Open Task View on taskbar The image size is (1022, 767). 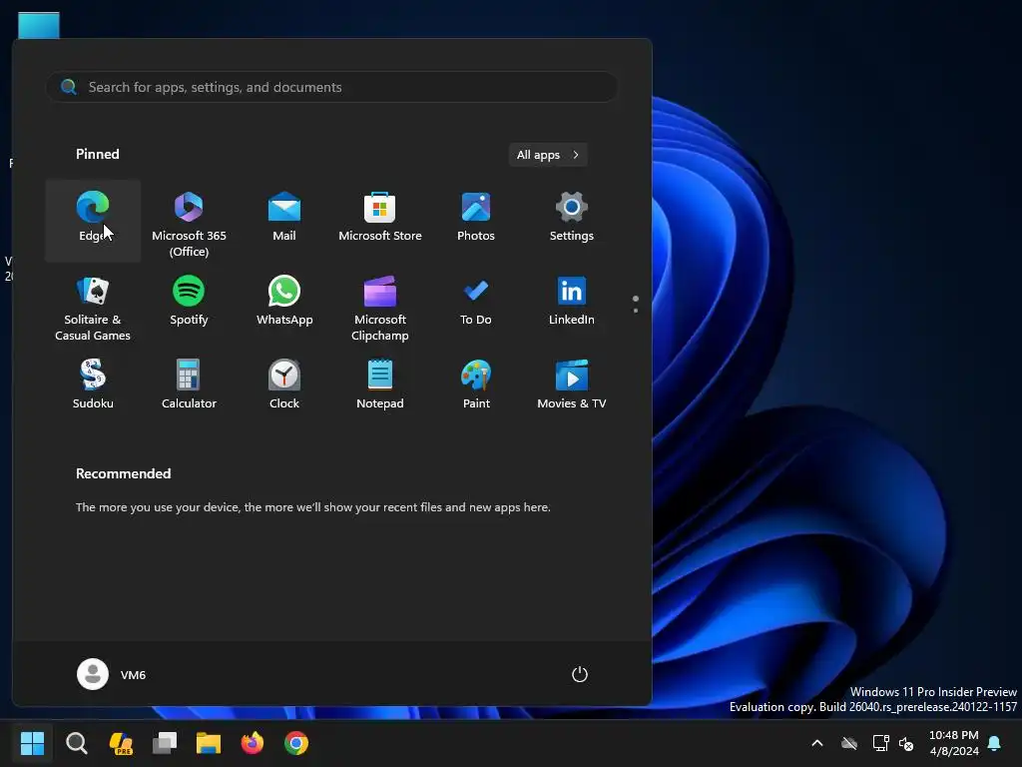coord(165,743)
